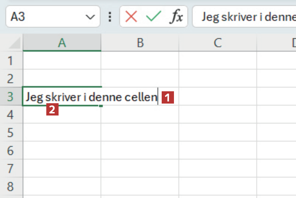Select column A header
This screenshot has width=296, height=198.
pos(62,43)
